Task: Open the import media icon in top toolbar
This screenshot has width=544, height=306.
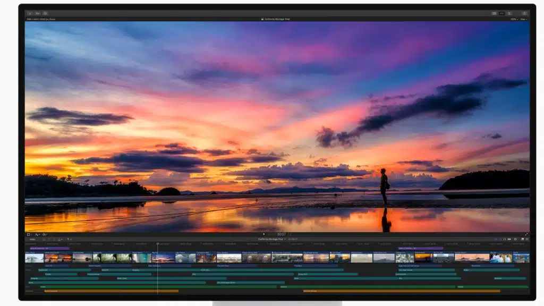Action: coord(30,13)
